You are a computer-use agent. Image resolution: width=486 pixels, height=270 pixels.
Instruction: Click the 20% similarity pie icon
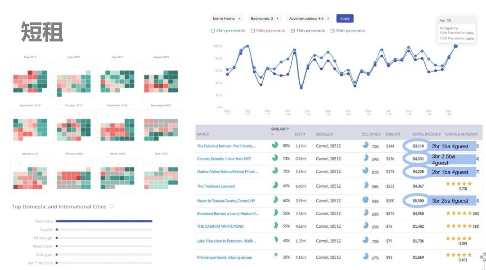pos(275,256)
